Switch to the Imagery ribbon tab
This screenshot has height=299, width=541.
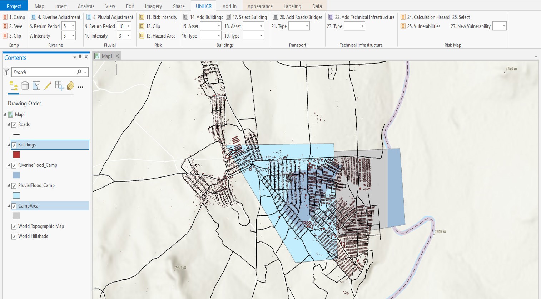click(153, 6)
